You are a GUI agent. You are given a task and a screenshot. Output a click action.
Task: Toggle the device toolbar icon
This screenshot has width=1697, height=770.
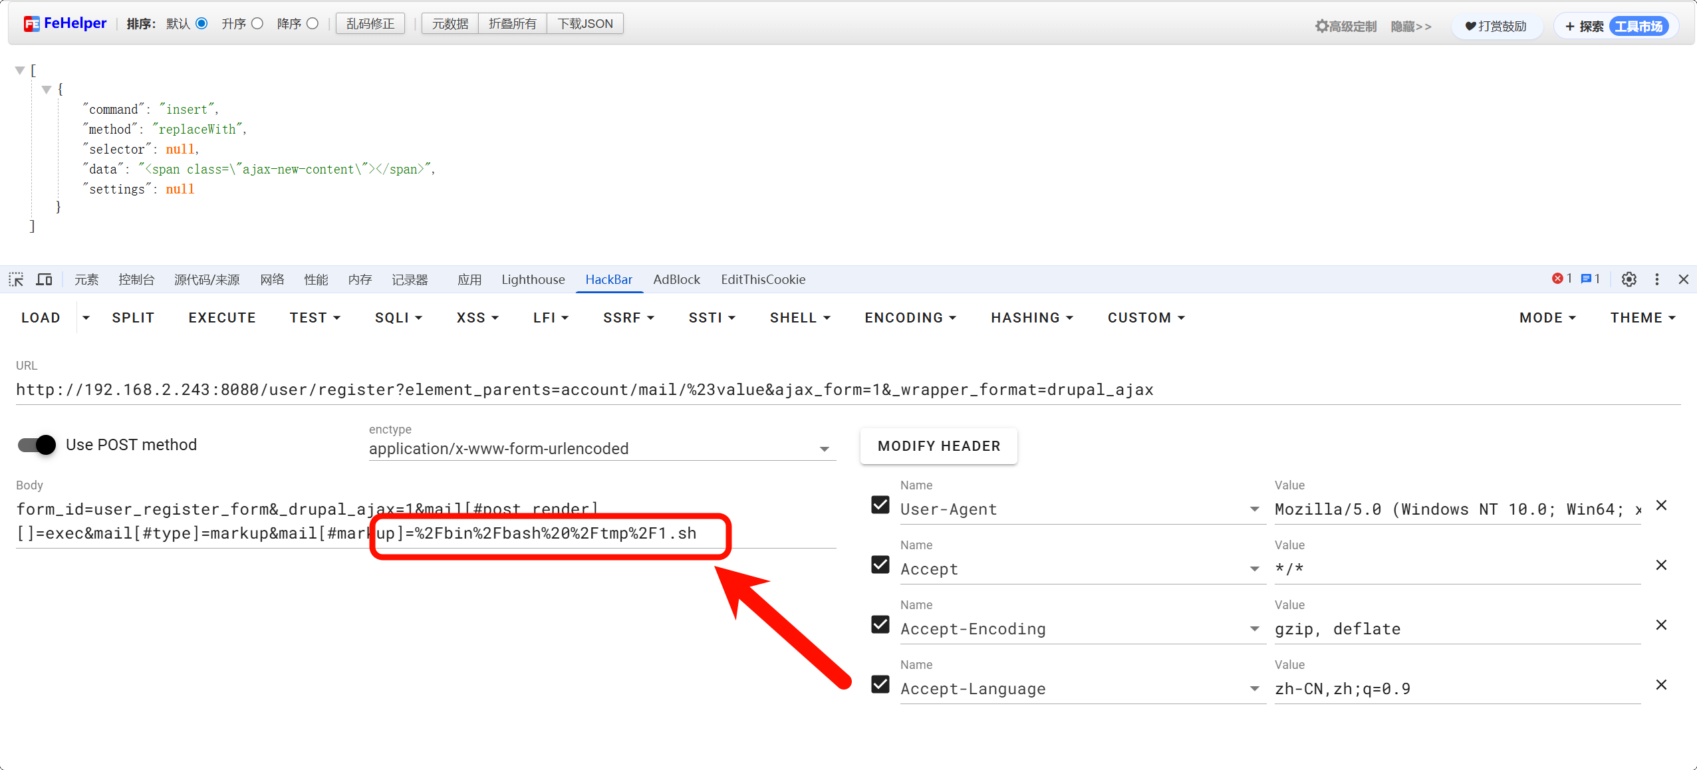44,279
